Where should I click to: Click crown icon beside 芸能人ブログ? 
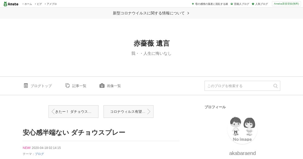232,4
